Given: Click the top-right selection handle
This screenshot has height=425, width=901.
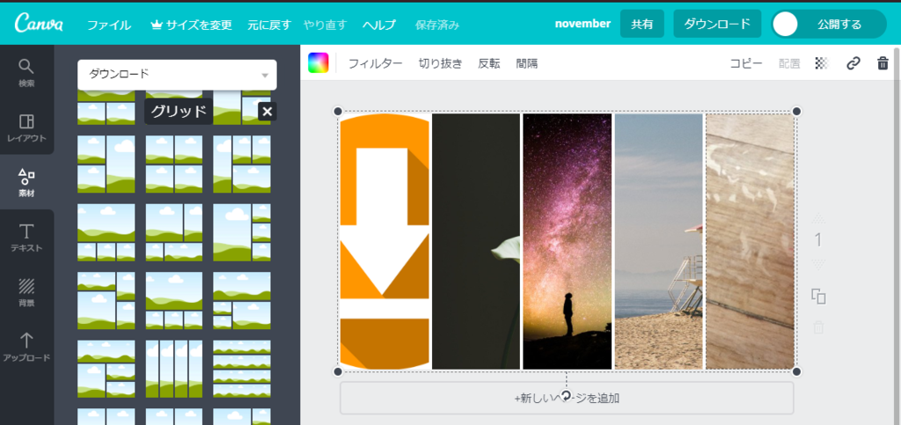Looking at the screenshot, I should (796, 112).
